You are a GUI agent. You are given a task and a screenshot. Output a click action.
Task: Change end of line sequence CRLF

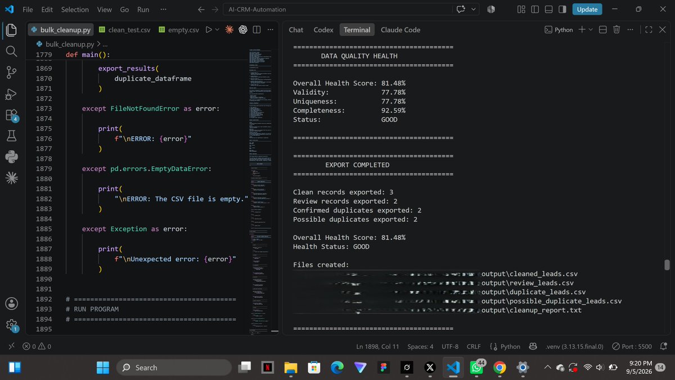(x=474, y=346)
